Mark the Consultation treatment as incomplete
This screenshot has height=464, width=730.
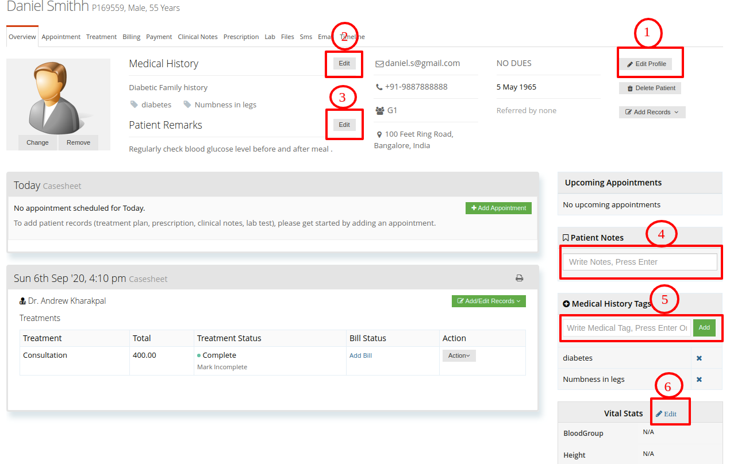[x=222, y=368]
